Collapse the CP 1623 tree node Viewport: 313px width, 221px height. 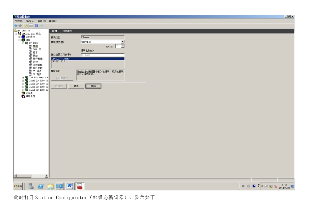[23, 43]
